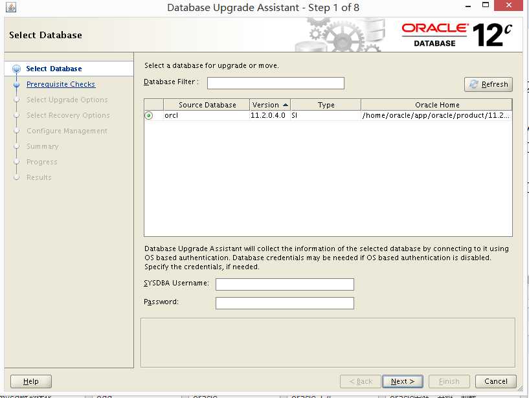Click Select Upgrade Options step
Viewport: 529px width, 398px height.
tap(67, 100)
